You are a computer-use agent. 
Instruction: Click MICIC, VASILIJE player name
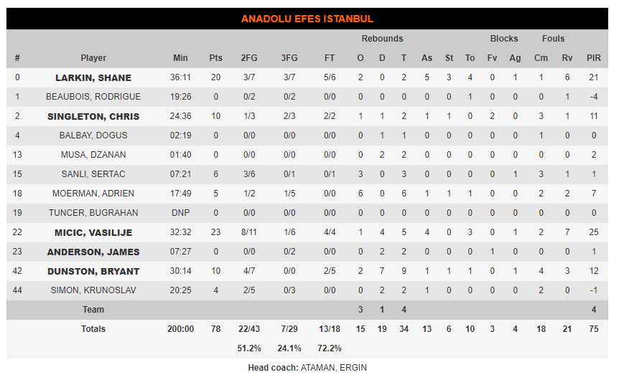pyautogui.click(x=93, y=233)
